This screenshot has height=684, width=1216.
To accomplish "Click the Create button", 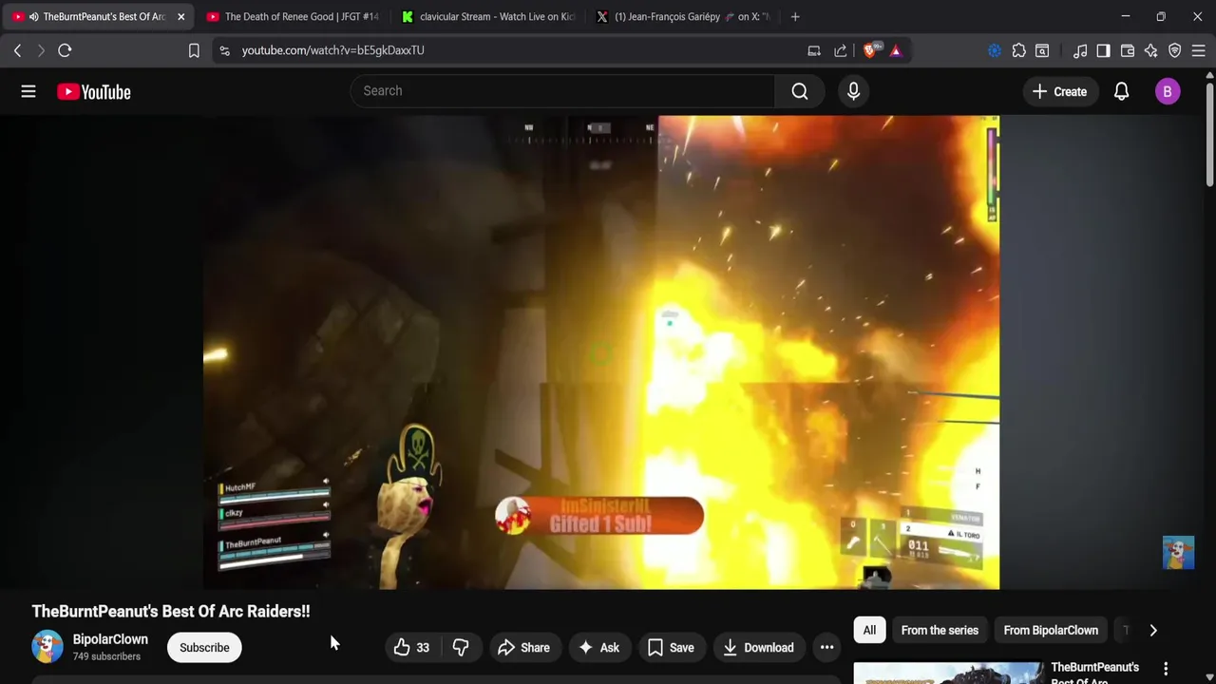I will [1059, 92].
